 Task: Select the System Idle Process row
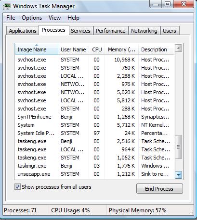(x=94, y=133)
